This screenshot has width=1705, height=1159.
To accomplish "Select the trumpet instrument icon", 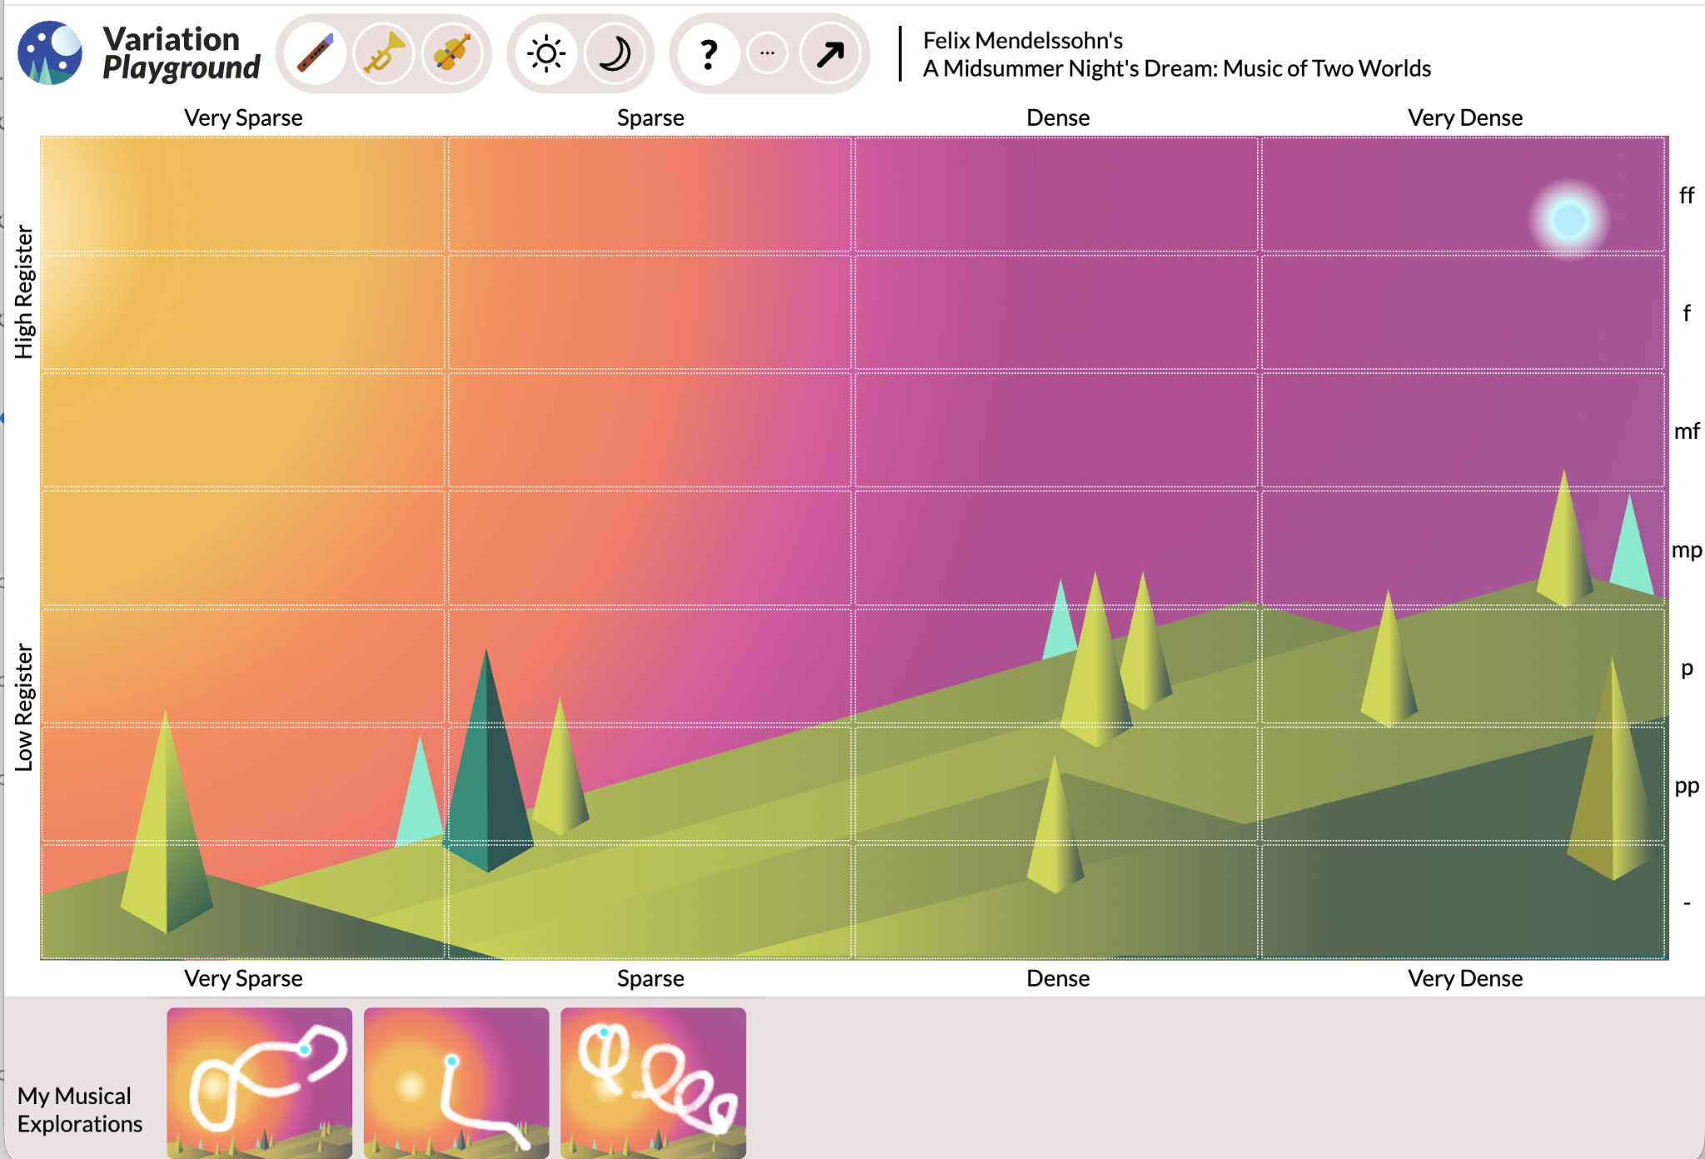I will (384, 54).
